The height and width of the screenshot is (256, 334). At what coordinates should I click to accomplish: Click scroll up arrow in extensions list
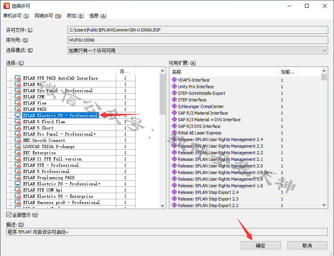[x=324, y=71]
